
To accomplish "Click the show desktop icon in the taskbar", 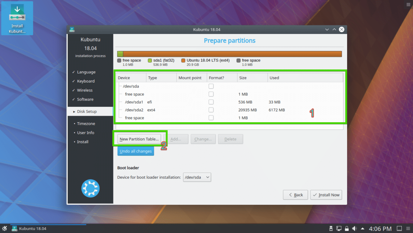I will (399, 229).
